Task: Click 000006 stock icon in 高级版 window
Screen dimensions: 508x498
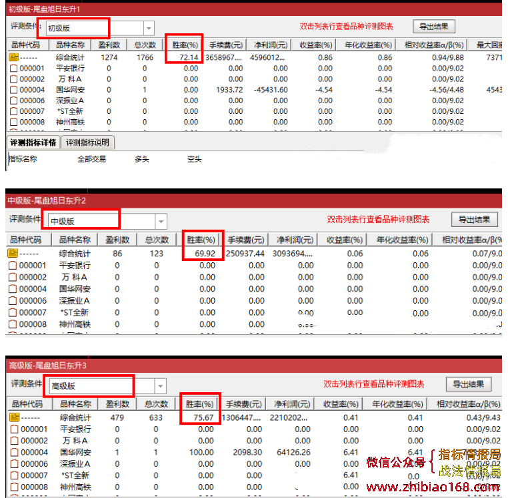Action: (15, 463)
